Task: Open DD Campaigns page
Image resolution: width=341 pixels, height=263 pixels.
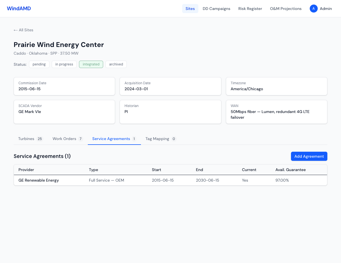Action: [x=216, y=9]
